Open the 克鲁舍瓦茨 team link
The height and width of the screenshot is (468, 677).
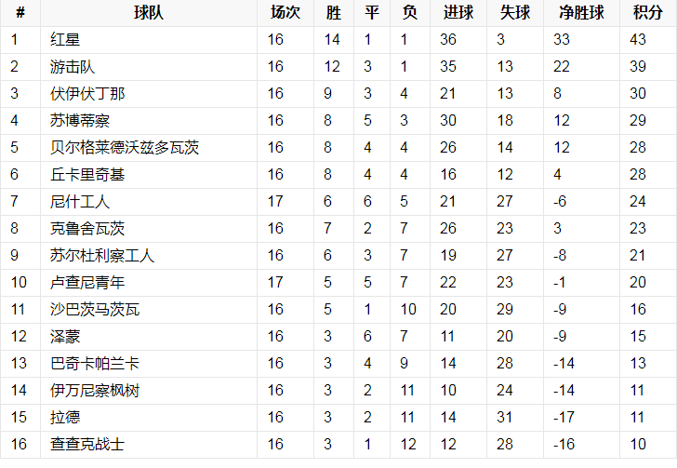[86, 229]
